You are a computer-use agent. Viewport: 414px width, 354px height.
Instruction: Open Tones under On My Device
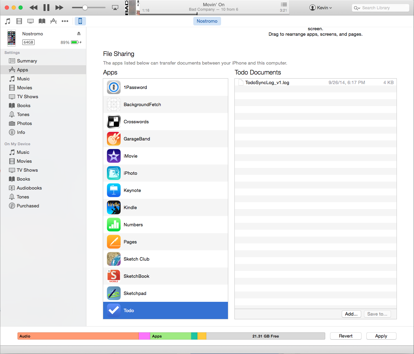click(x=43, y=197)
